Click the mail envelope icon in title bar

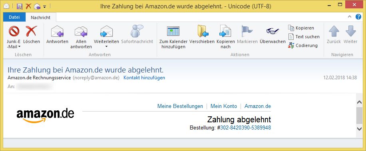[x=6, y=6]
